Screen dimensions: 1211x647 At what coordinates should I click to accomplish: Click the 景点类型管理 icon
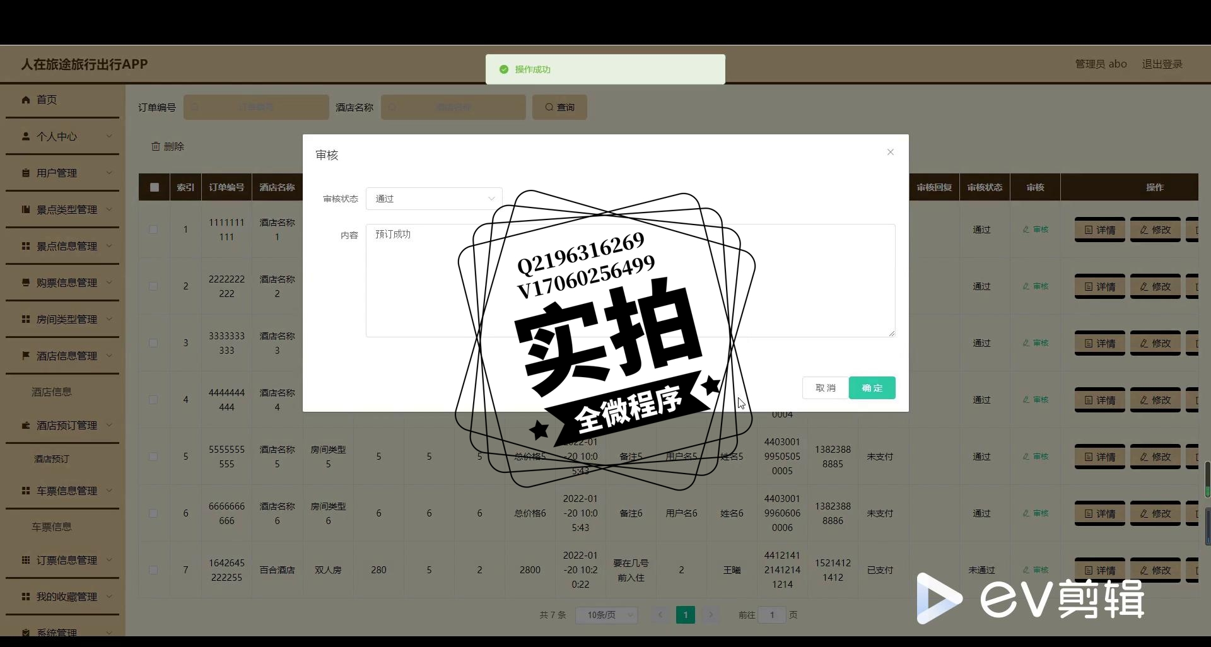[26, 209]
